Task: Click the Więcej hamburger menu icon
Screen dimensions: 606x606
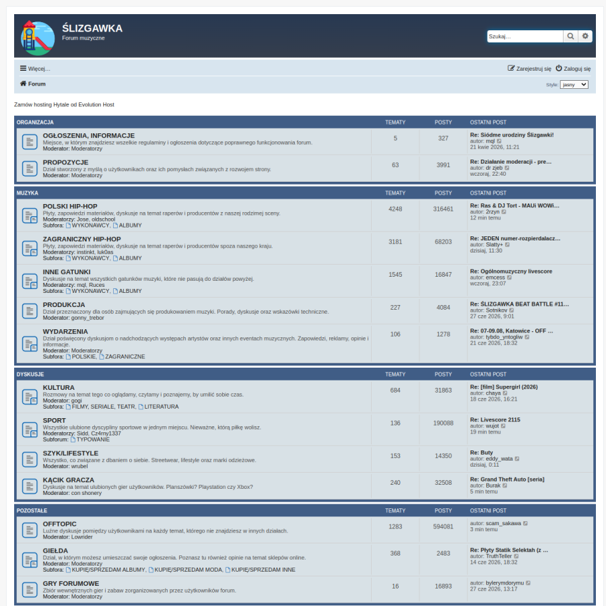Action: point(23,69)
